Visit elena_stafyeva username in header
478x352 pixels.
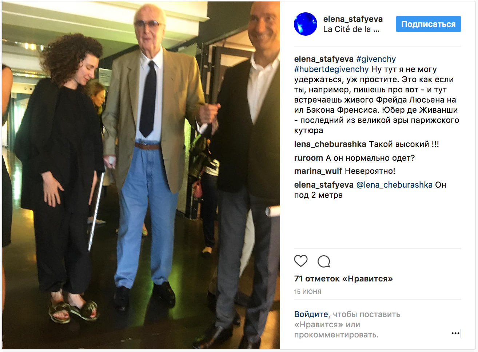(353, 19)
